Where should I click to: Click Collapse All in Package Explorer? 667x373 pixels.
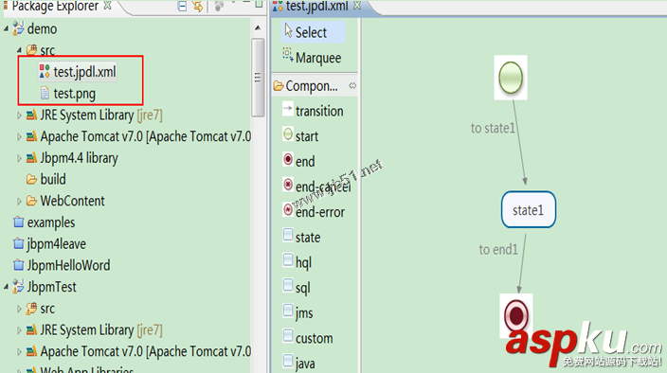pos(182,6)
